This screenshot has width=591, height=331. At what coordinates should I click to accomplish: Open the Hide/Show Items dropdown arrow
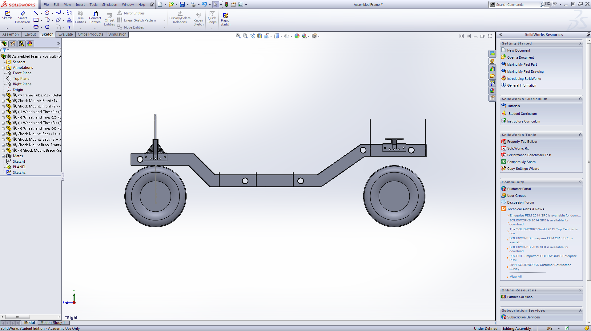pyautogui.click(x=291, y=37)
